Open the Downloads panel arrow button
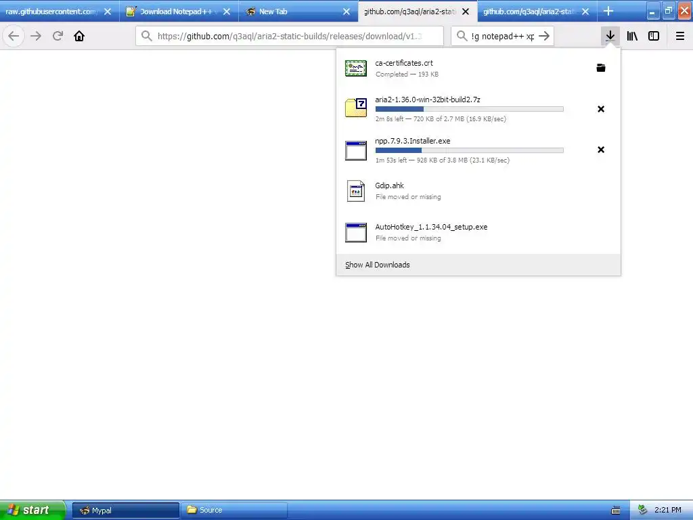Viewport: 693px width, 520px height. click(610, 36)
